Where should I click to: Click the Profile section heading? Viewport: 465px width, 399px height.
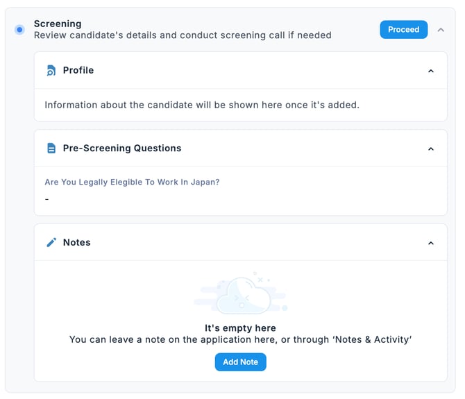pyautogui.click(x=78, y=70)
